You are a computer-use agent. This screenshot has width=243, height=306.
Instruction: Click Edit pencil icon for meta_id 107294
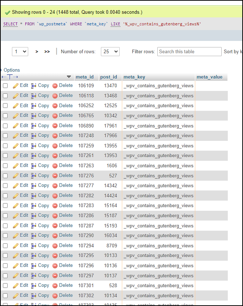tap(16, 246)
